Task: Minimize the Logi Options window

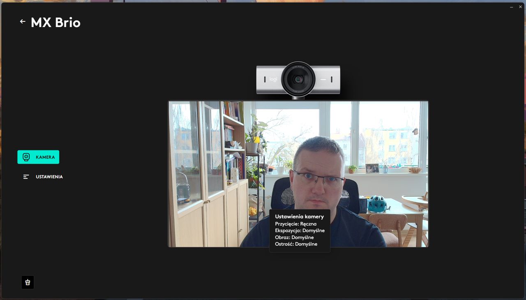Action: 512,7
